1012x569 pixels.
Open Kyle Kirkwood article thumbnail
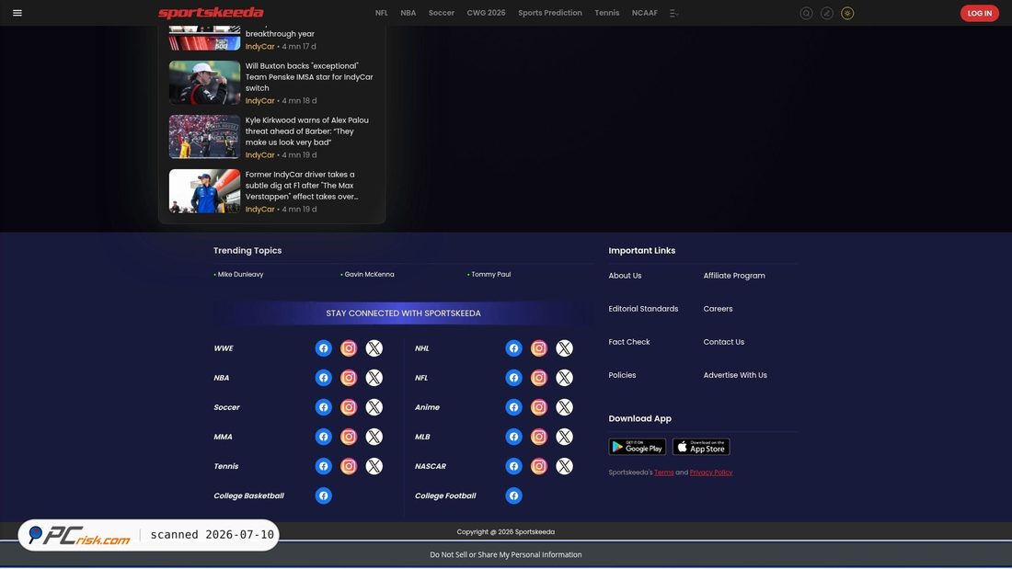pyautogui.click(x=204, y=137)
